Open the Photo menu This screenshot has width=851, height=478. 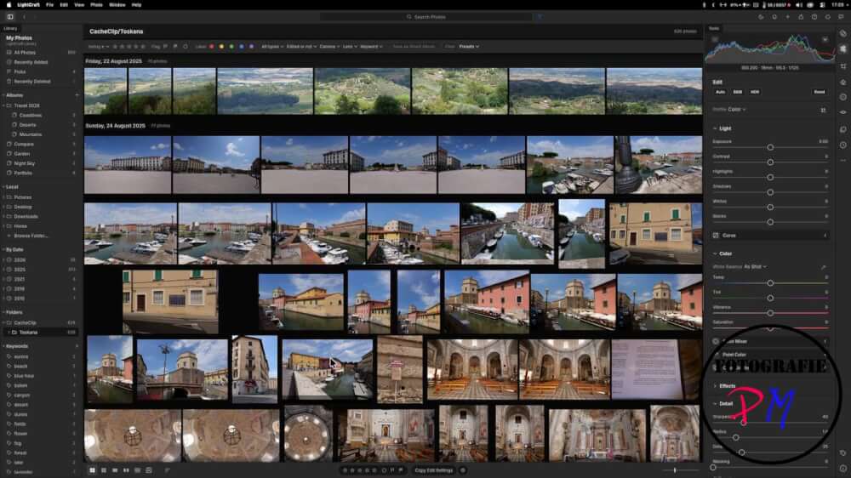tap(97, 5)
